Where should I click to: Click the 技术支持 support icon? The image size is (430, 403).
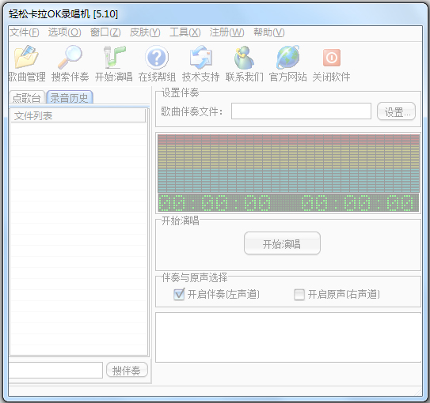point(200,58)
